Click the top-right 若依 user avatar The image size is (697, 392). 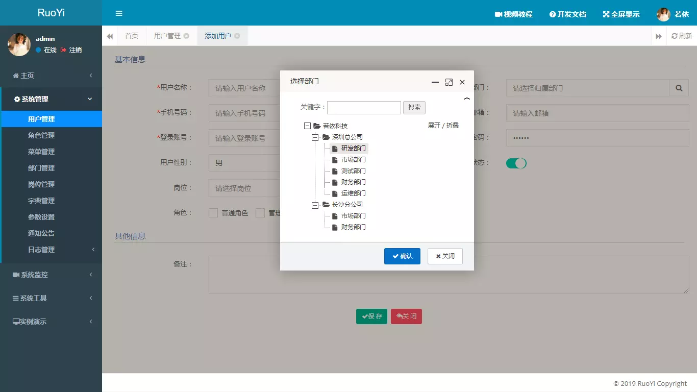tap(663, 14)
